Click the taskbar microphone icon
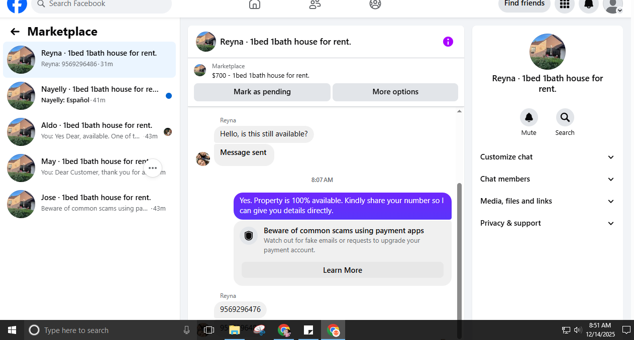Viewport: 634px width, 340px height. [186, 330]
